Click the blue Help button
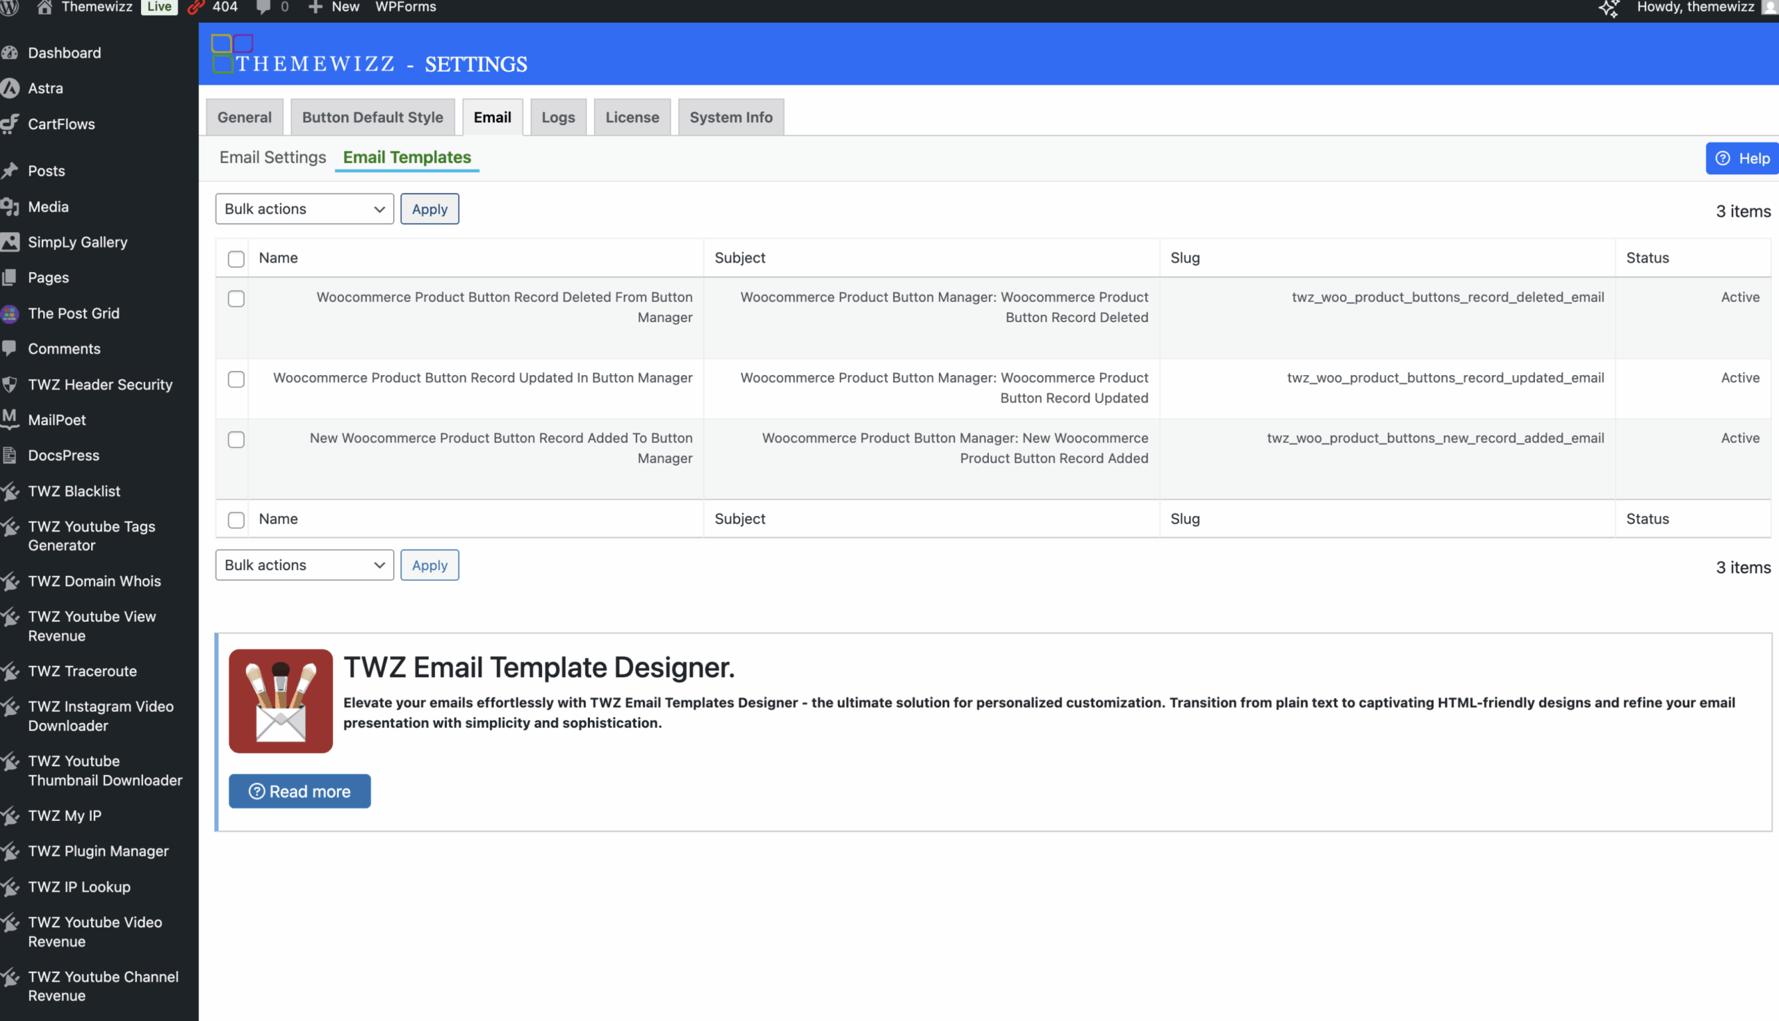The height and width of the screenshot is (1021, 1779). pyautogui.click(x=1741, y=158)
